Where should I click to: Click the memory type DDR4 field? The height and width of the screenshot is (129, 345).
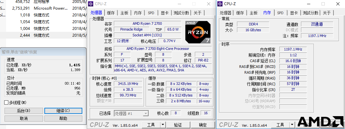pyautogui.click(x=253, y=24)
